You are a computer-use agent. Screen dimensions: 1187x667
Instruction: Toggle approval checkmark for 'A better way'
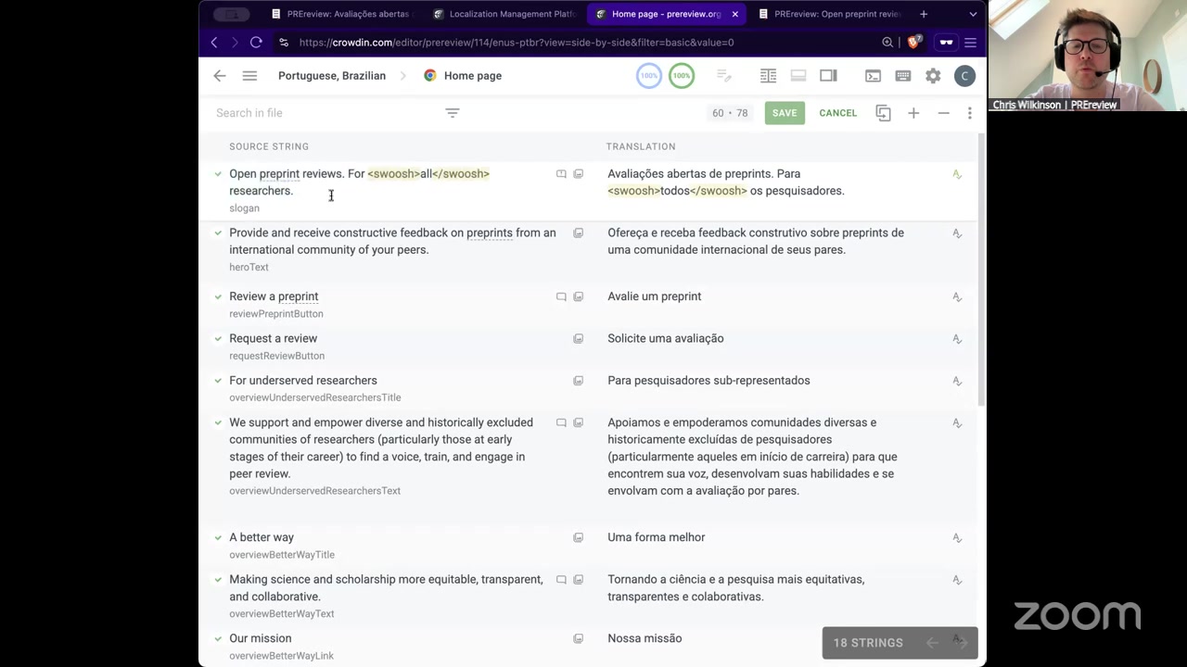(x=218, y=537)
